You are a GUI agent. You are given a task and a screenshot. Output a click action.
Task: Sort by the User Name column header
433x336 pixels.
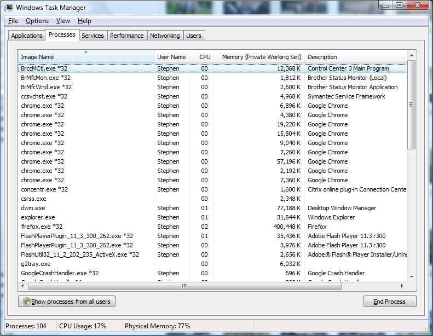171,57
